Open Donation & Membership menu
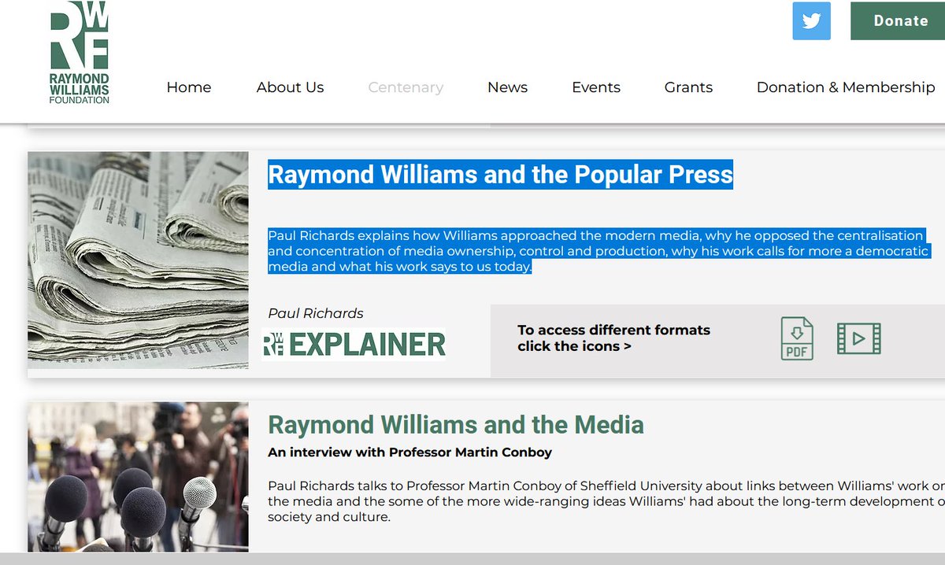 (846, 87)
